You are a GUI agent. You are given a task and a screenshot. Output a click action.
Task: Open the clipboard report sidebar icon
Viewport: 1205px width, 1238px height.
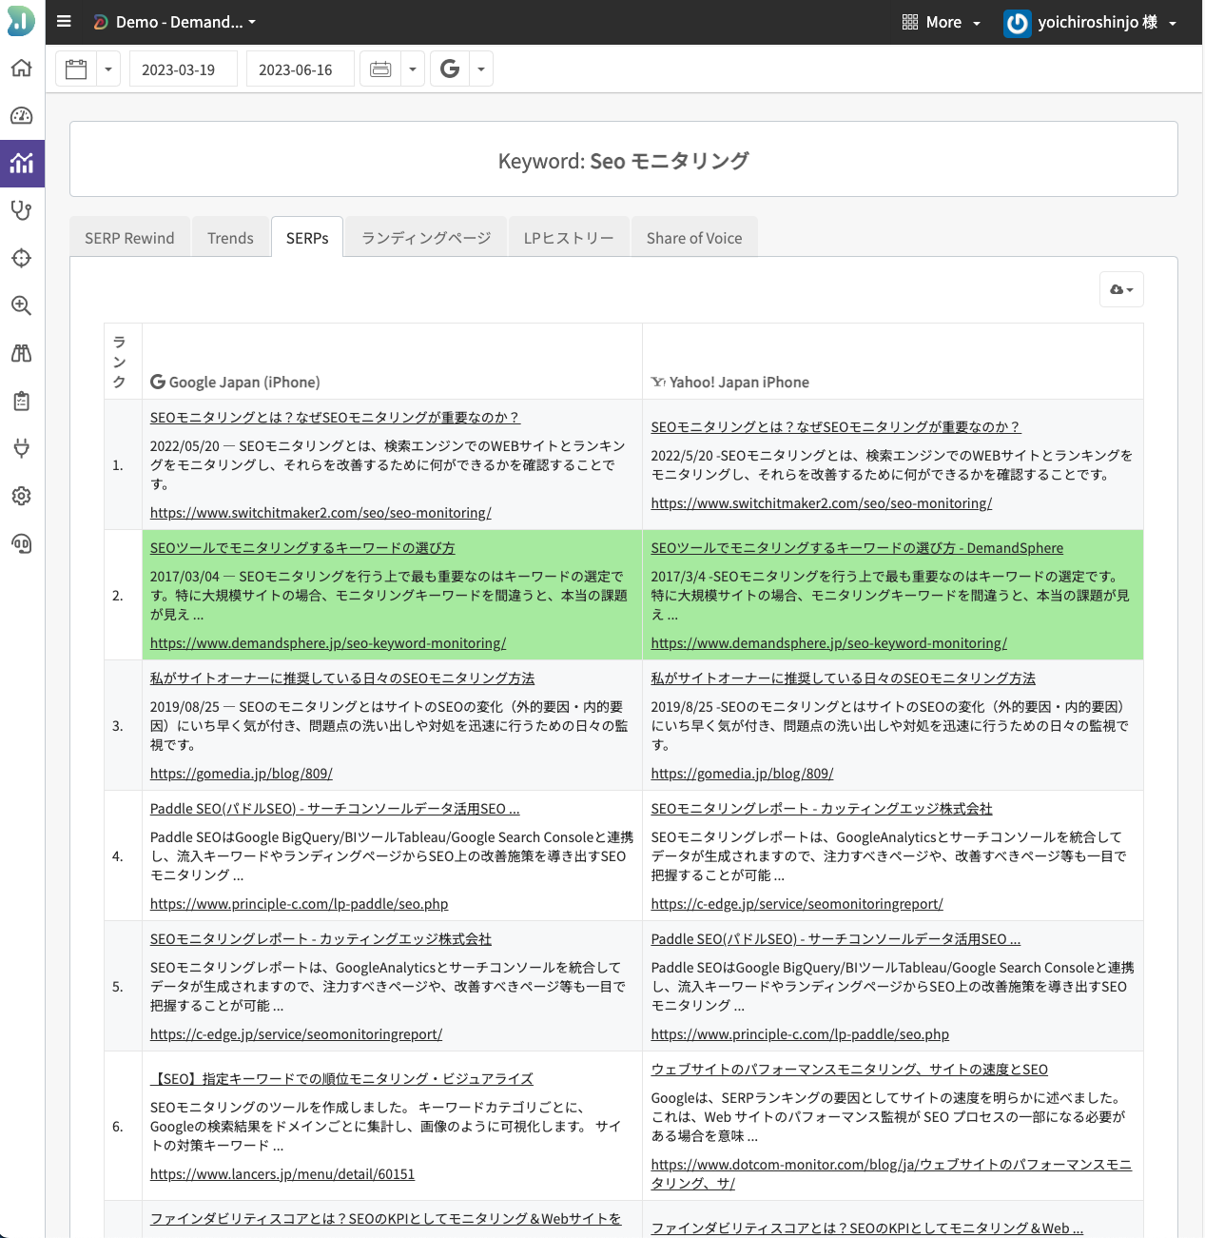(21, 401)
